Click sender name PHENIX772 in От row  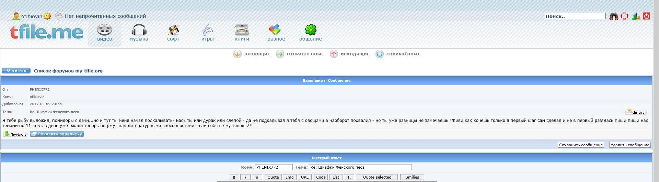[x=39, y=89]
